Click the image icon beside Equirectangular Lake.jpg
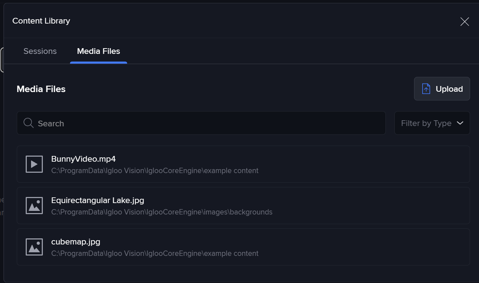Viewport: 479px width, 283px height. [34, 206]
